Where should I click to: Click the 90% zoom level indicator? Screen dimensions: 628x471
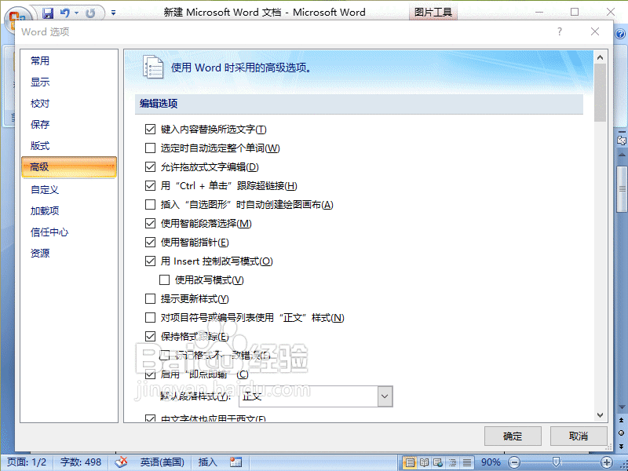491,462
